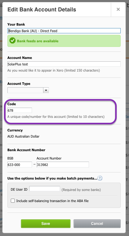Click the 'Required by some banks' note
This screenshot has height=236, width=129.
pyautogui.click(x=81, y=190)
